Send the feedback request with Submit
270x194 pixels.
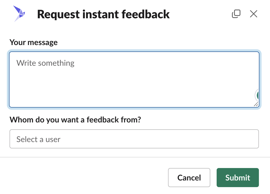[238, 178]
